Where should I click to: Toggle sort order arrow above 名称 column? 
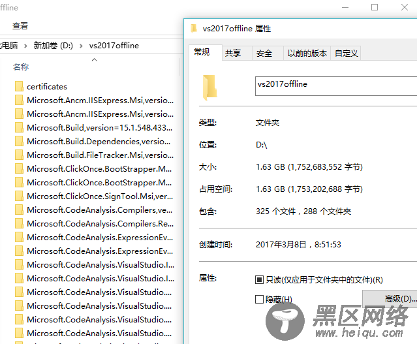point(94,59)
